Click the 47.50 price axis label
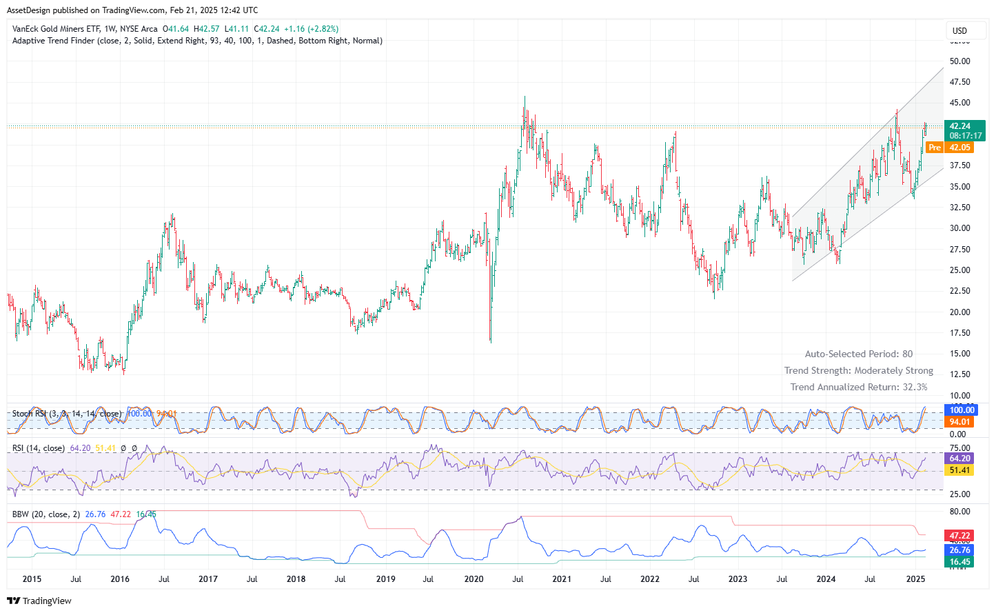Screen dimensions: 996x613 click(959, 82)
